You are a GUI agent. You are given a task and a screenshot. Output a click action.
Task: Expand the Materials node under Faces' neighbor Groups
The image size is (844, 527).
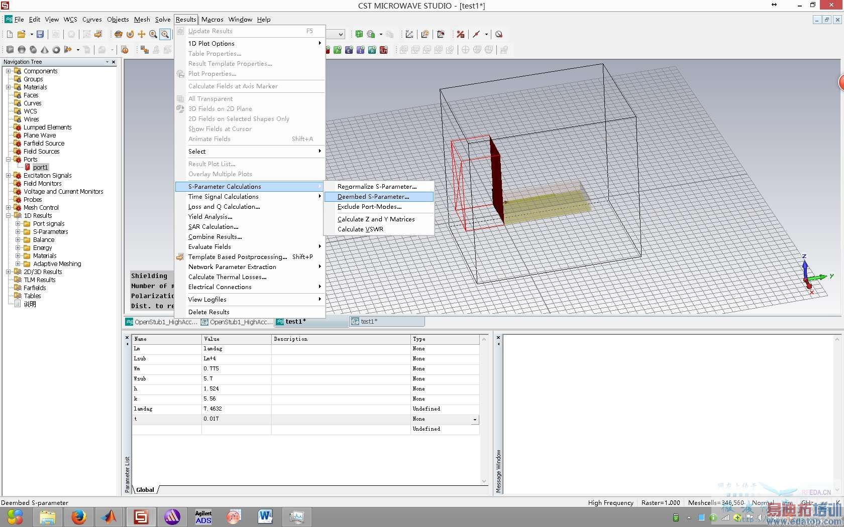coord(9,87)
